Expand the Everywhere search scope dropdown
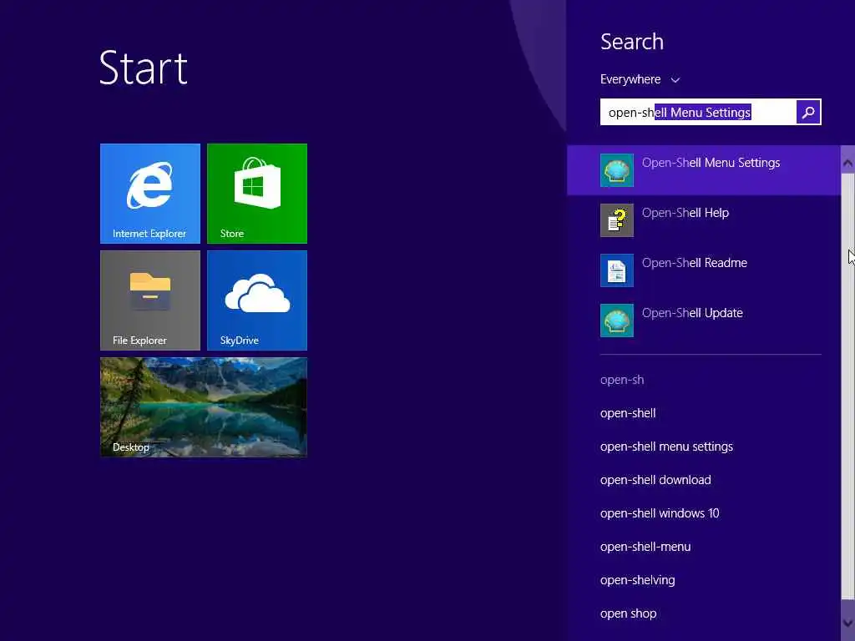Screen dimensions: 855x641 [x=640, y=79]
